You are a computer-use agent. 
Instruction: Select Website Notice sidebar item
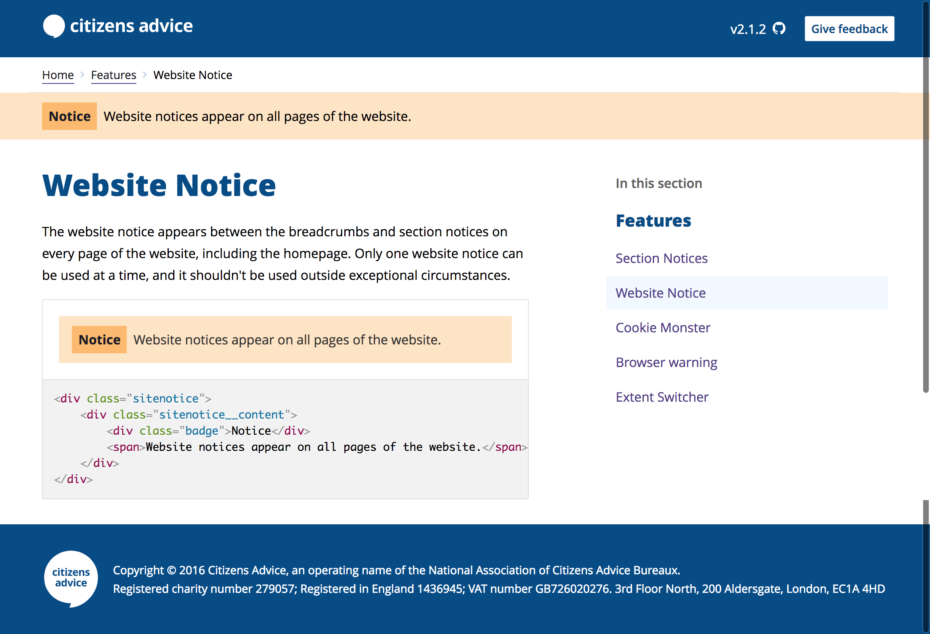coord(660,293)
